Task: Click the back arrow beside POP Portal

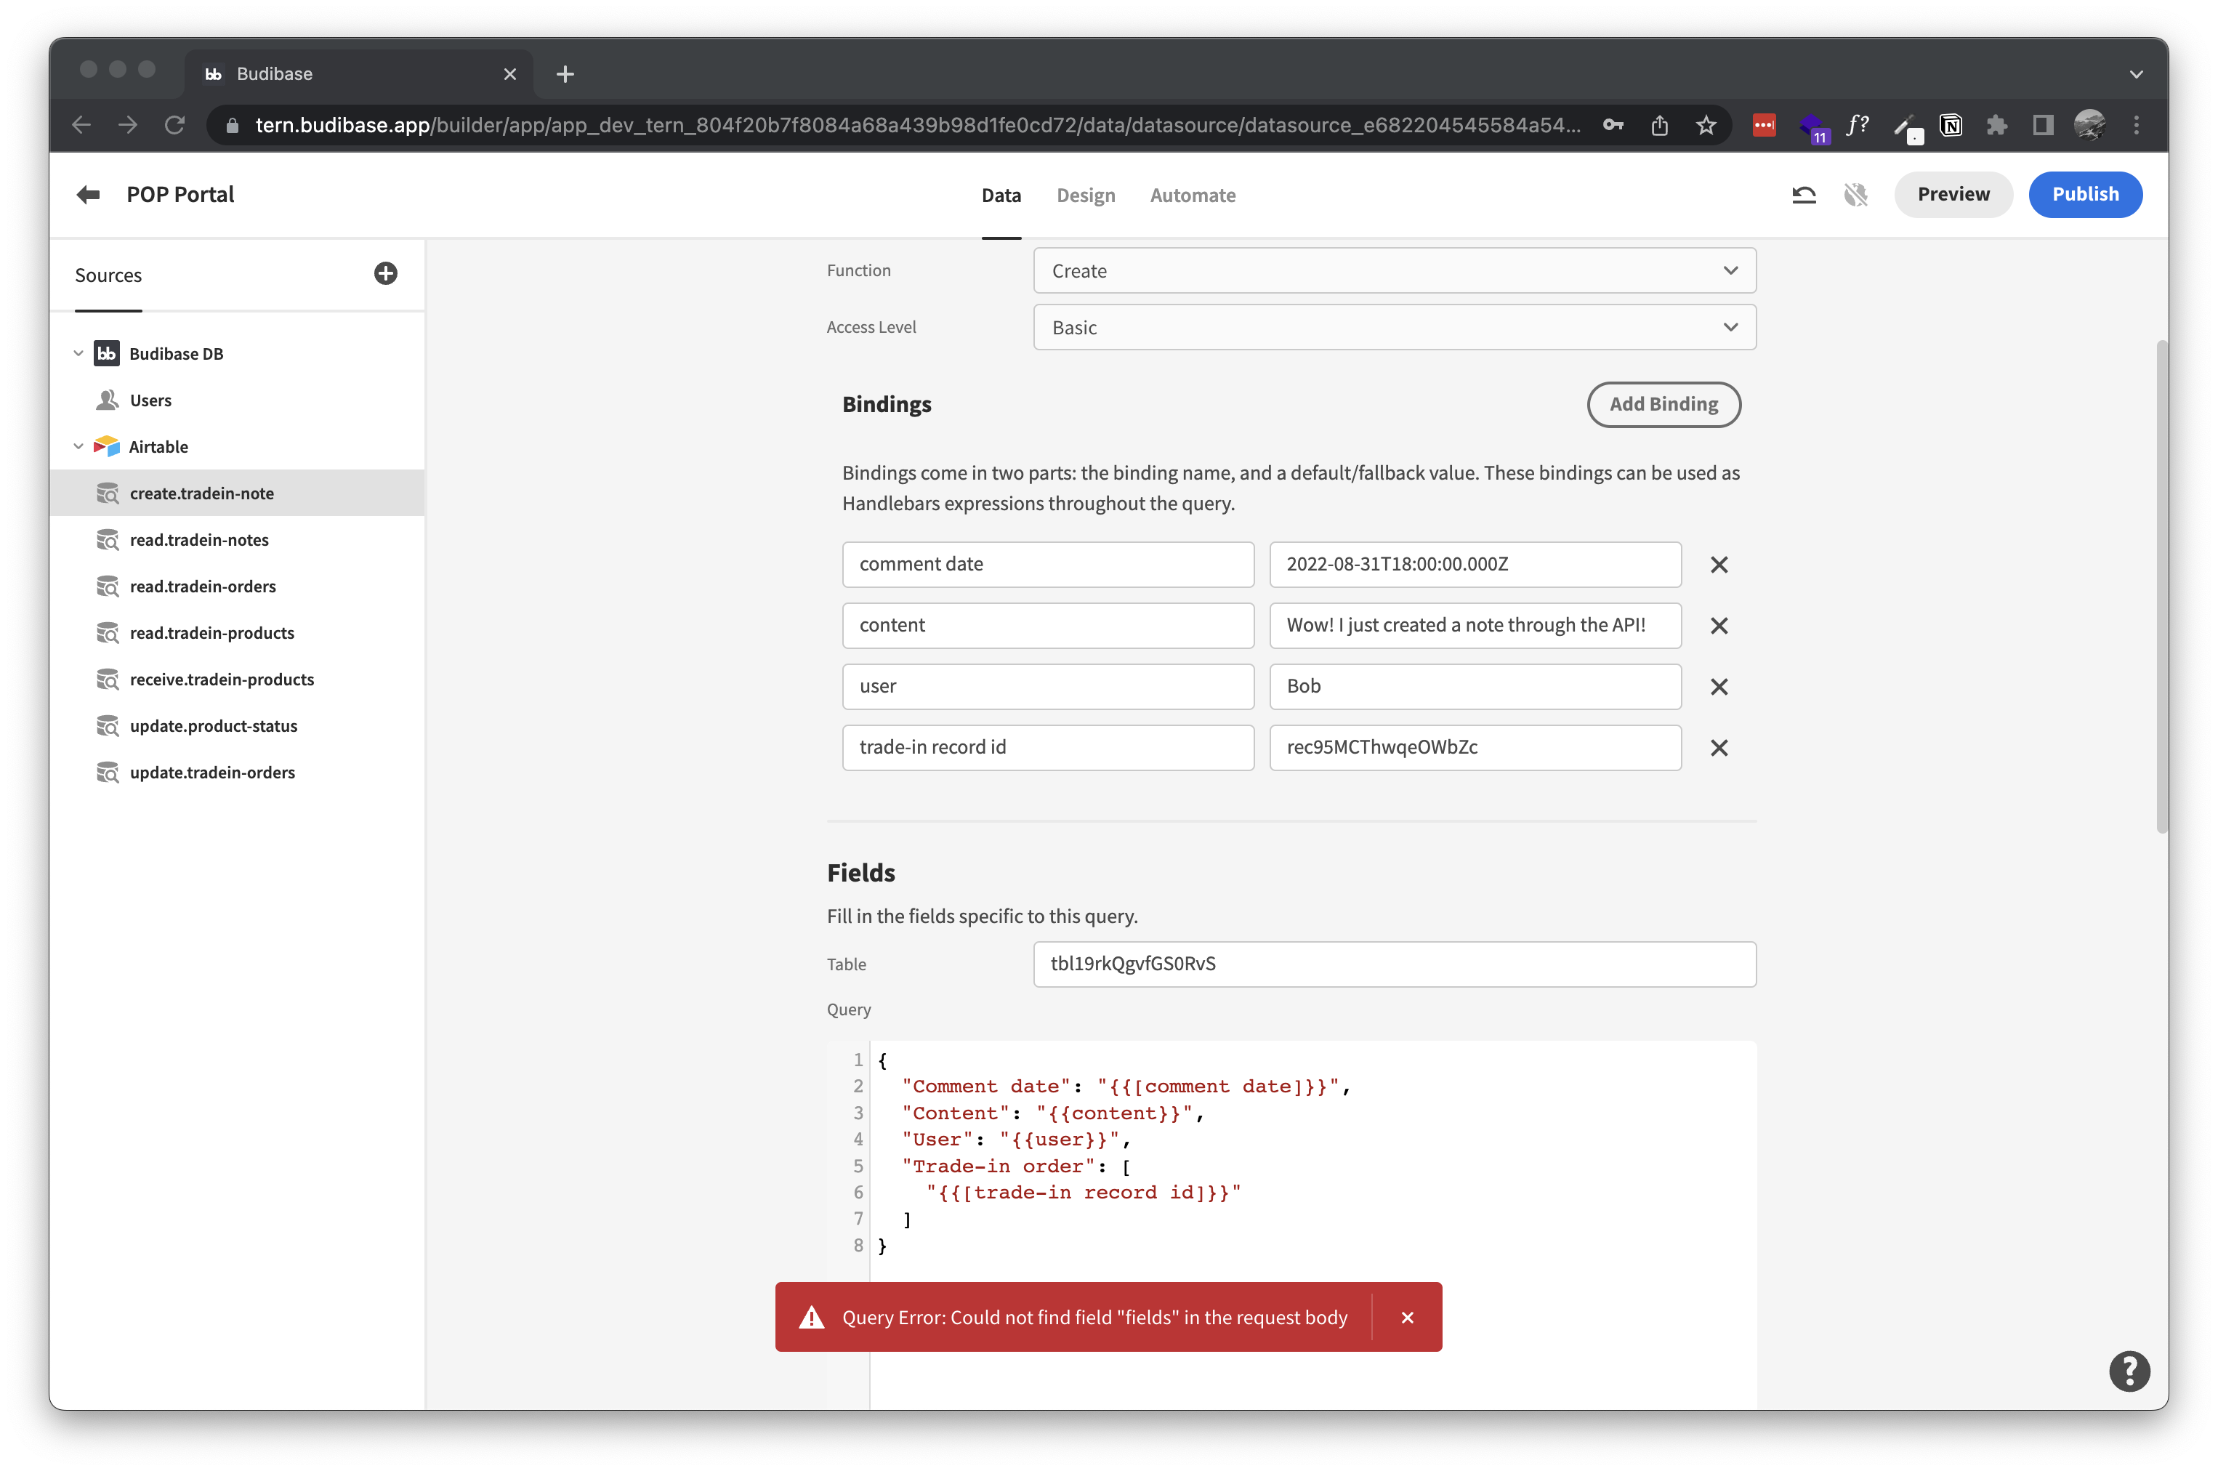Action: 88,194
